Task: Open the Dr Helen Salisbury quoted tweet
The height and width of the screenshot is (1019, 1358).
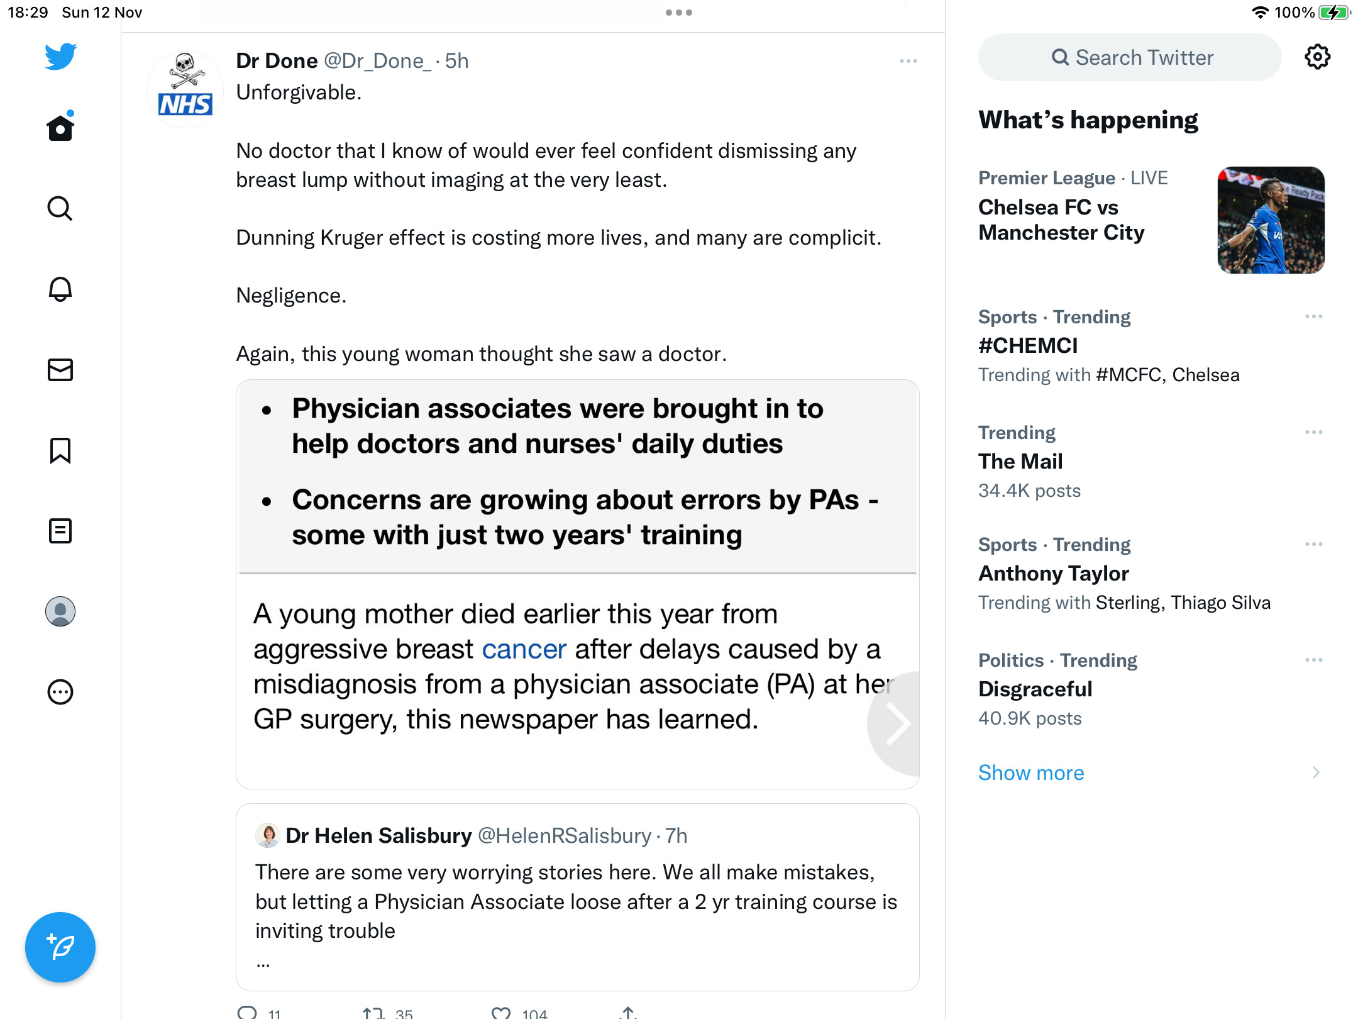Action: click(578, 897)
